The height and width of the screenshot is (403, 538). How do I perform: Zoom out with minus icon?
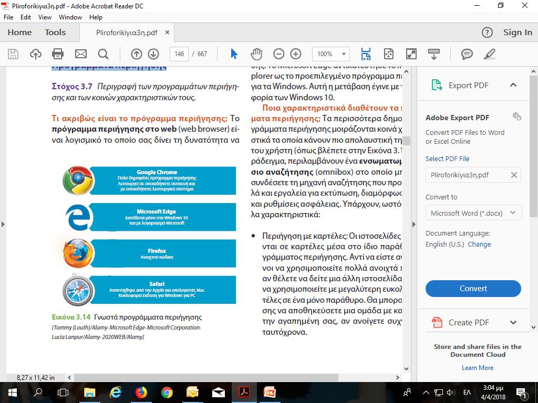(278, 54)
